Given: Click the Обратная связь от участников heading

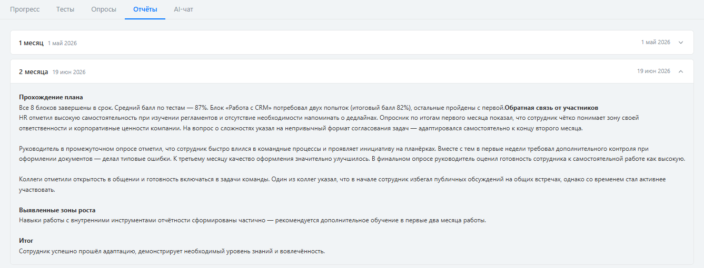Looking at the screenshot, I should (x=551, y=108).
